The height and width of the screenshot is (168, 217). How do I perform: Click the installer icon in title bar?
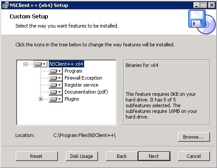pos(6,5)
